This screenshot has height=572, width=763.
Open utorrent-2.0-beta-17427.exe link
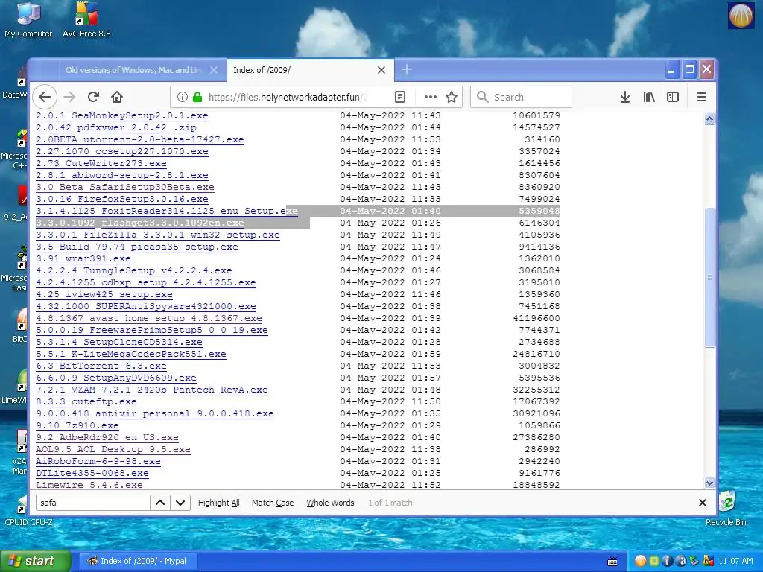click(x=140, y=139)
